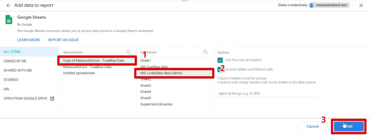Open the LEARN MORE link
The image size is (370, 136).
[29, 40]
